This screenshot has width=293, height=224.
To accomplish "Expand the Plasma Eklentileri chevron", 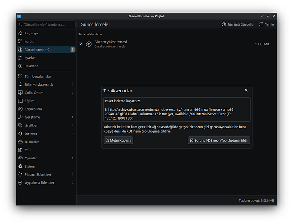I will pos(72,174).
